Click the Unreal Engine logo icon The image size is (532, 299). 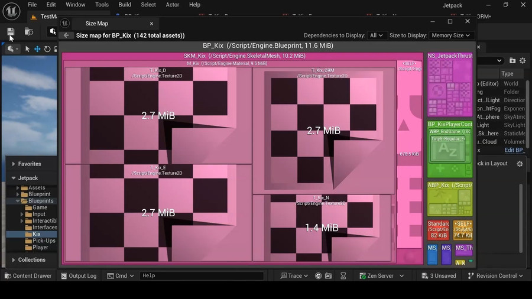point(11,11)
